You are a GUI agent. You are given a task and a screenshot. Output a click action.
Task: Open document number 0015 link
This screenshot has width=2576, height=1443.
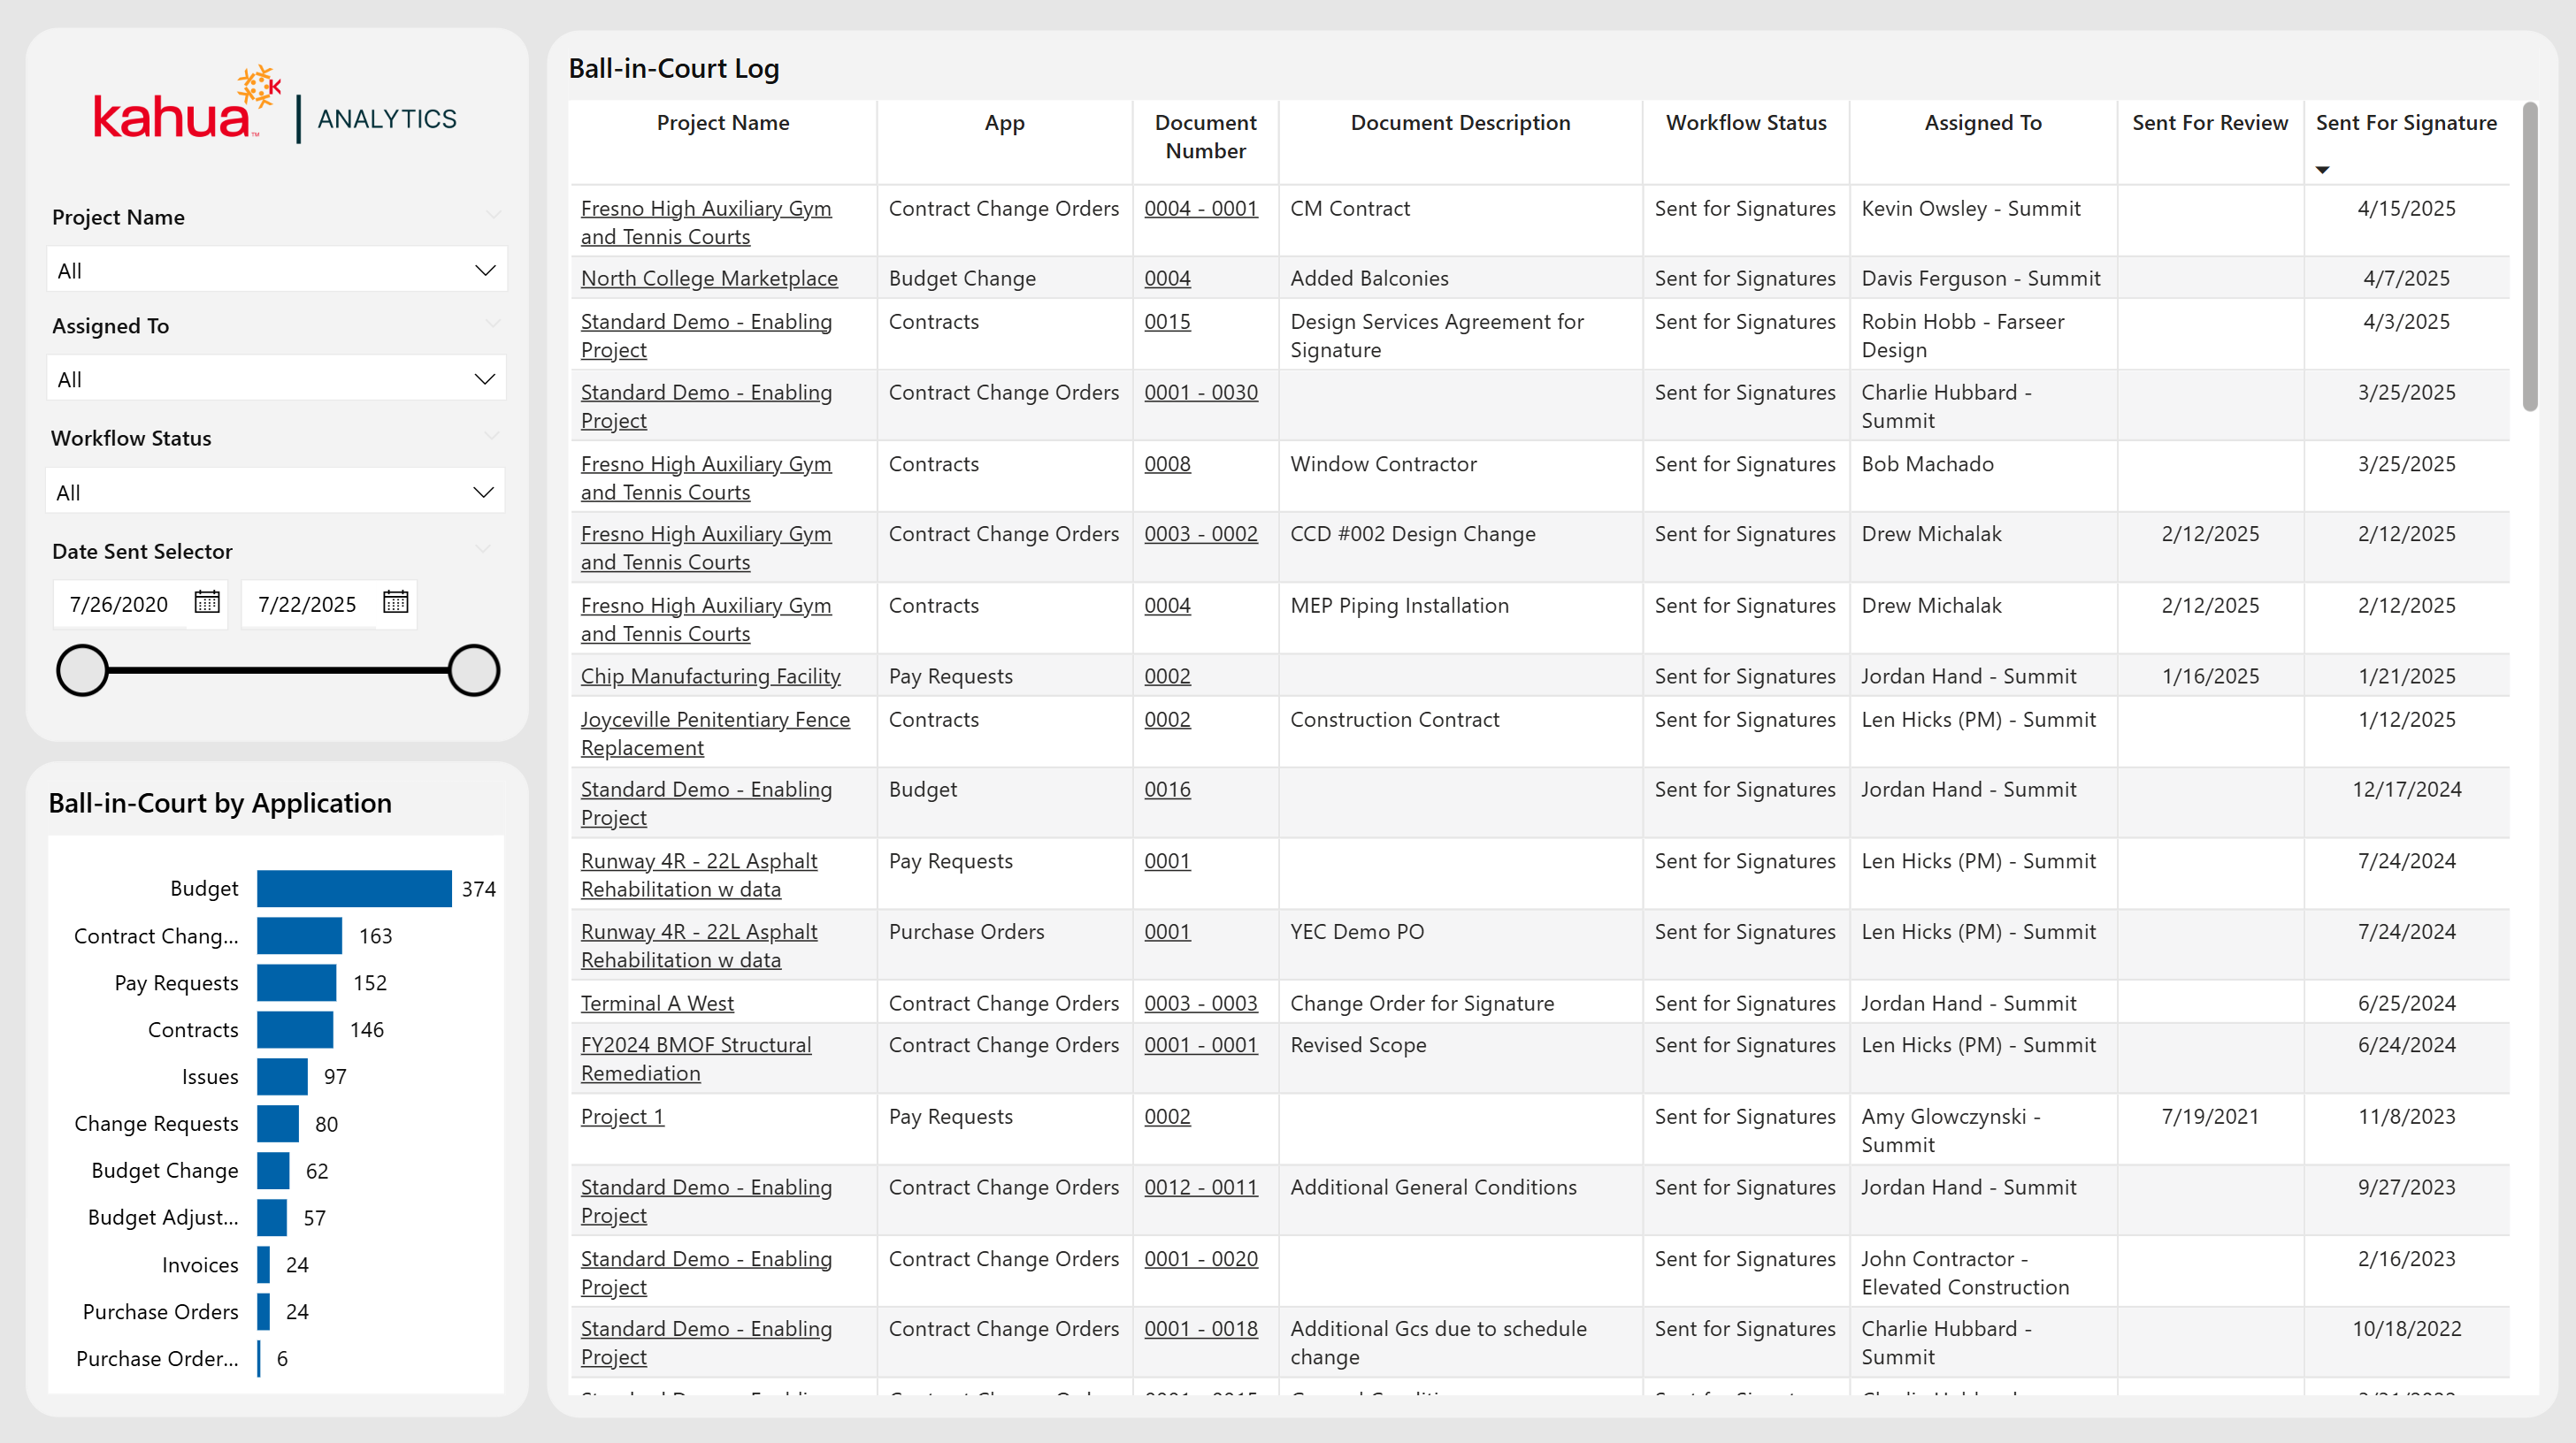pos(1167,322)
